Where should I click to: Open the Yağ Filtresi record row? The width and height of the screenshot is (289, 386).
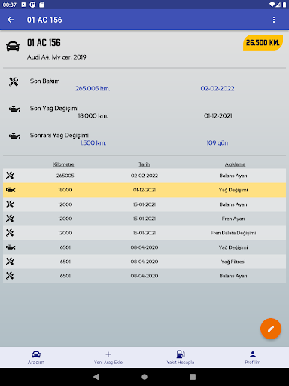point(144,262)
